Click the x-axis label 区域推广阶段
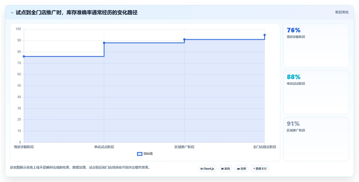 coord(184,147)
